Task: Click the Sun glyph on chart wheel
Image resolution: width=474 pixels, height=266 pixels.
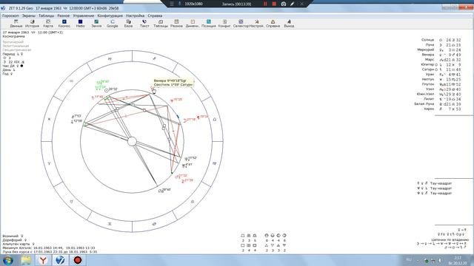Action: (x=107, y=90)
